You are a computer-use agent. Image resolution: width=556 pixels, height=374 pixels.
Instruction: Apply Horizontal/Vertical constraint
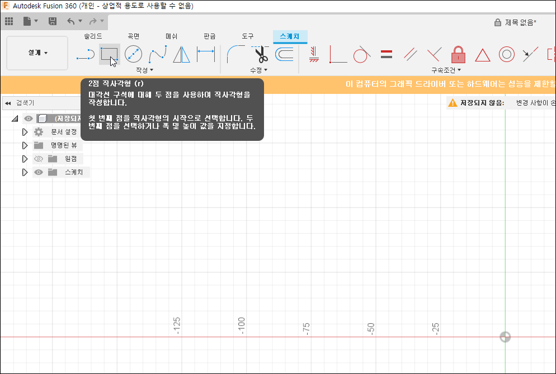(313, 54)
